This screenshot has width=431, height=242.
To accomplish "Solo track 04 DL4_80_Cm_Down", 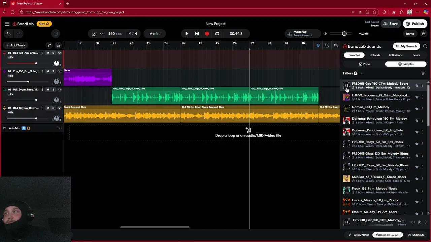I will [53, 108].
